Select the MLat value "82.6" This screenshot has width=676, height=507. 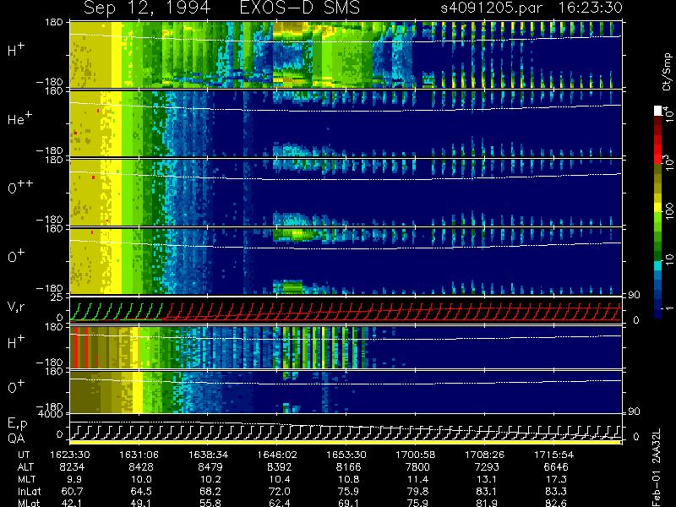556,503
